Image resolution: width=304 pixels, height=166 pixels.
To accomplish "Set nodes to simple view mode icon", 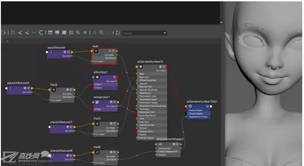I will (50, 32).
